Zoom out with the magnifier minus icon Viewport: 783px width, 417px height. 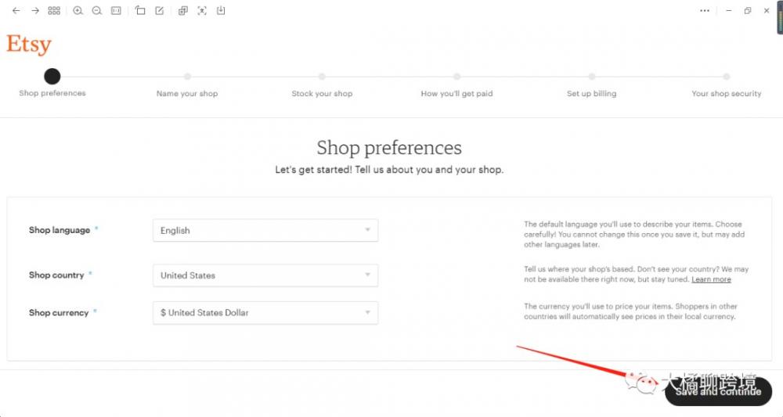tap(97, 10)
